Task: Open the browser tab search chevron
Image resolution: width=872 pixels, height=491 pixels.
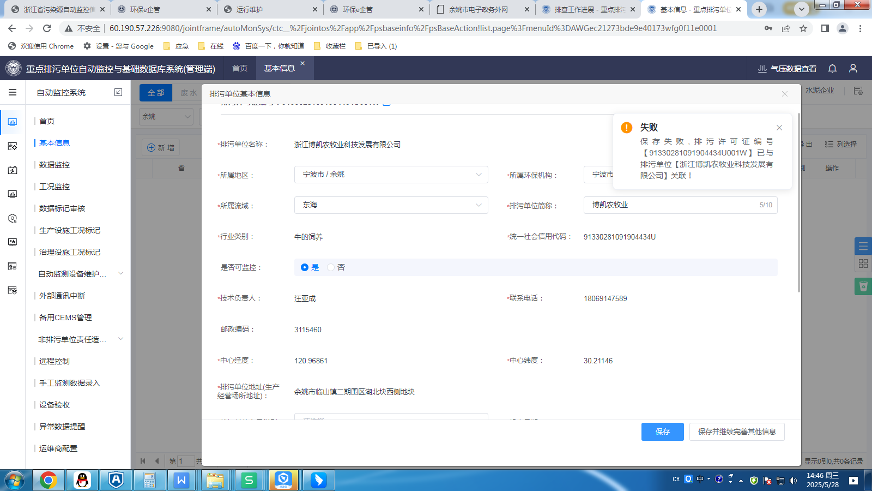Action: pyautogui.click(x=801, y=9)
